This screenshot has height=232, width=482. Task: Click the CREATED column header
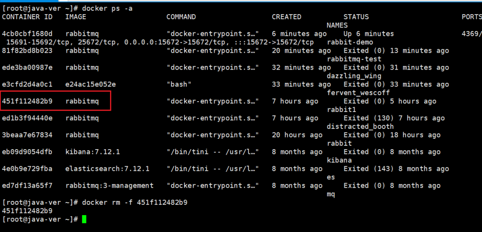[287, 17]
